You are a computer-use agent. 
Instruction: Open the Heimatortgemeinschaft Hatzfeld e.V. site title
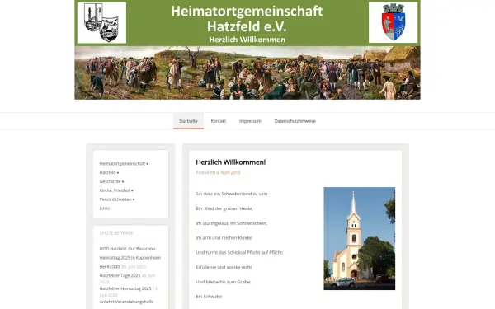click(x=247, y=19)
